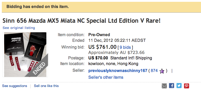This screenshot has height=103, width=201.
Task: Click the Standard Int'l Shipping text
Action: (x=131, y=58)
